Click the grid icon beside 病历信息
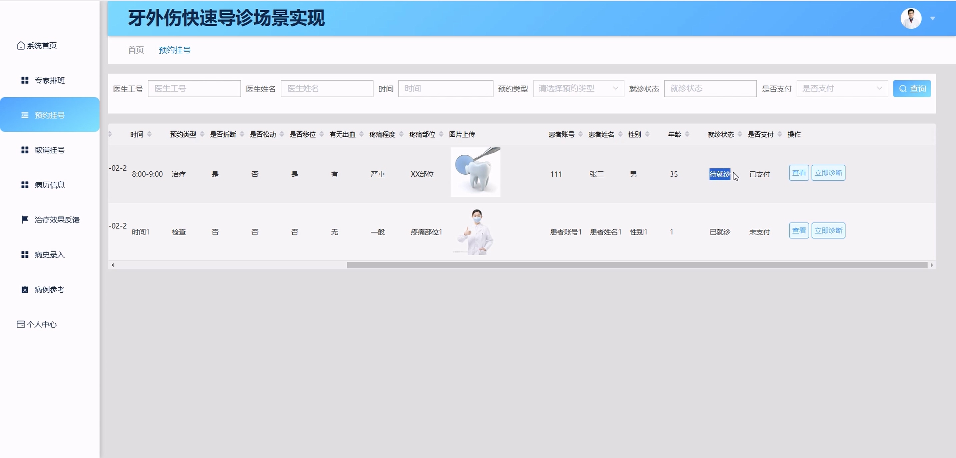 (25, 185)
